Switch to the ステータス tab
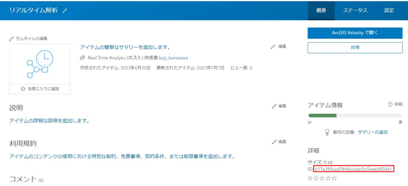Viewport: 408px width, 186px height. [x=355, y=11]
